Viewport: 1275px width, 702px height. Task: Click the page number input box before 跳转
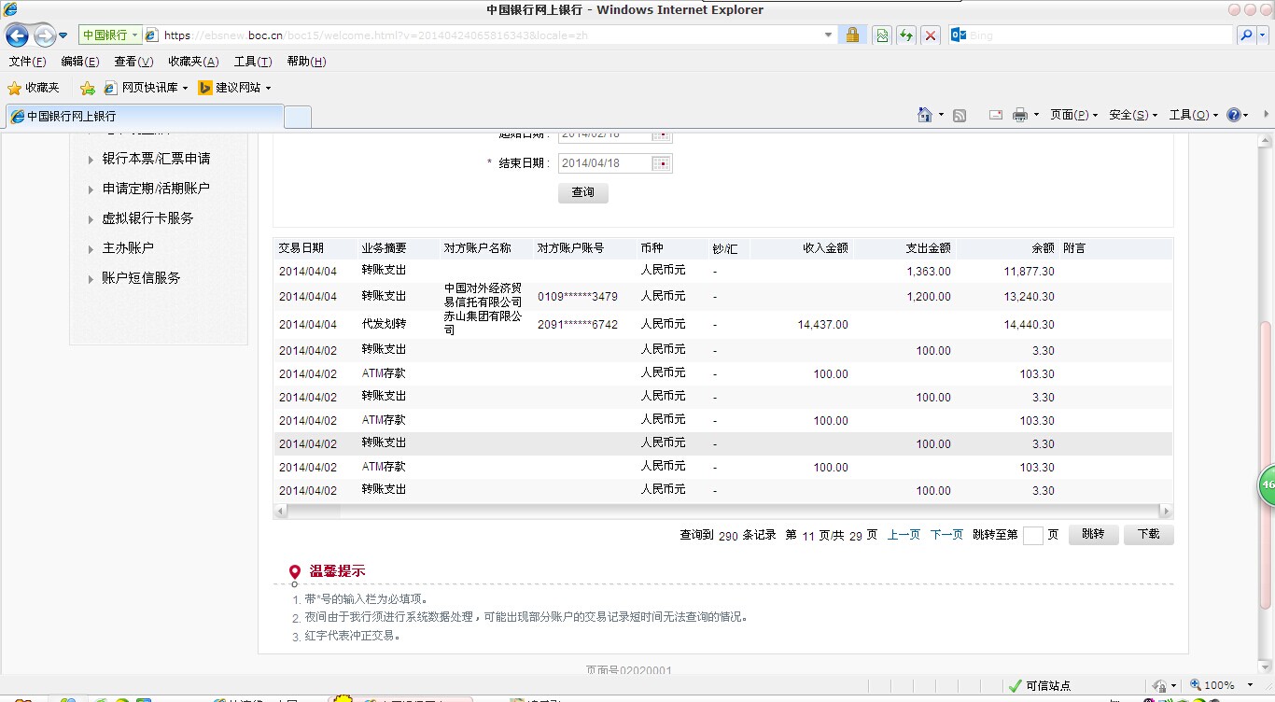1032,536
